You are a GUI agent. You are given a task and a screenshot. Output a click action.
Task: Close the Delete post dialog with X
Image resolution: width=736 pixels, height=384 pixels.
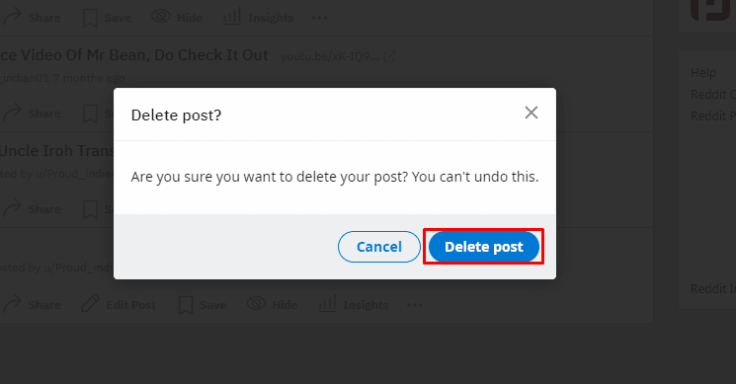(531, 113)
